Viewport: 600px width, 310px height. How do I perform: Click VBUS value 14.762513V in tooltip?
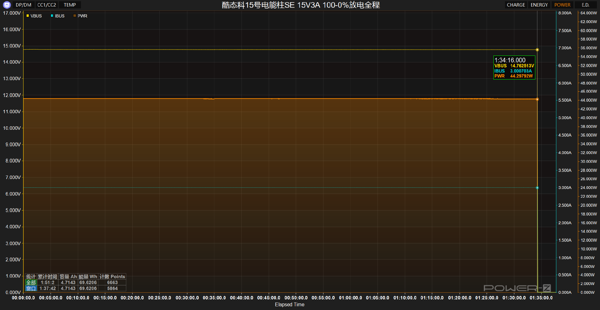coord(522,66)
